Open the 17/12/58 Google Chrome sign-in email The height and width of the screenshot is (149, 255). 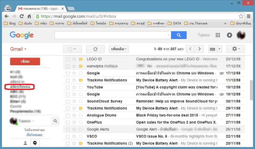coord(154,73)
